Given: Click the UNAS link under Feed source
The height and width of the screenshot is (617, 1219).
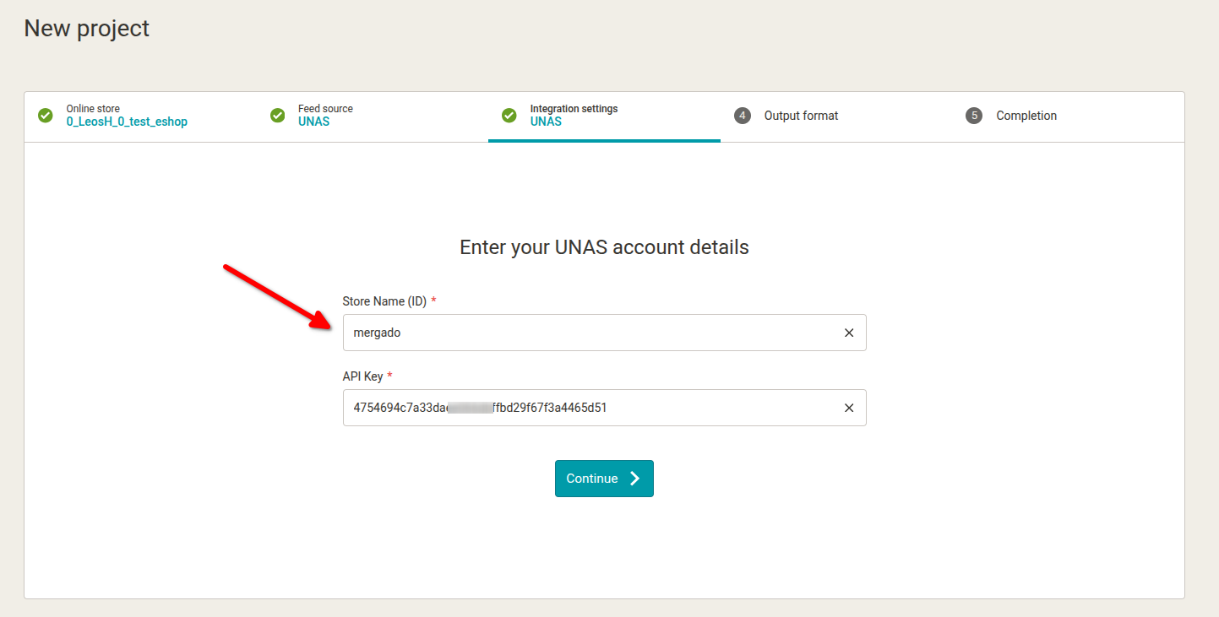Looking at the screenshot, I should [x=313, y=122].
